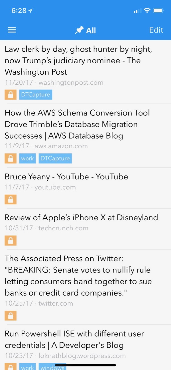Tap the lock icon under Washington Post article
171x370 pixels.
click(11, 95)
